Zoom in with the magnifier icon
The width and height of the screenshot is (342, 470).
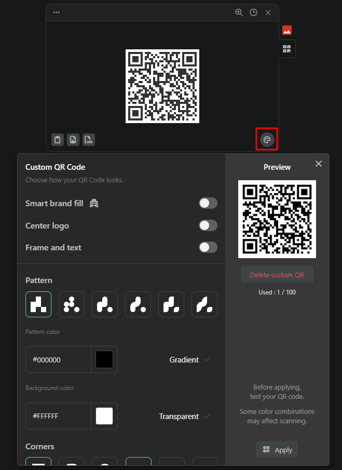click(x=239, y=12)
